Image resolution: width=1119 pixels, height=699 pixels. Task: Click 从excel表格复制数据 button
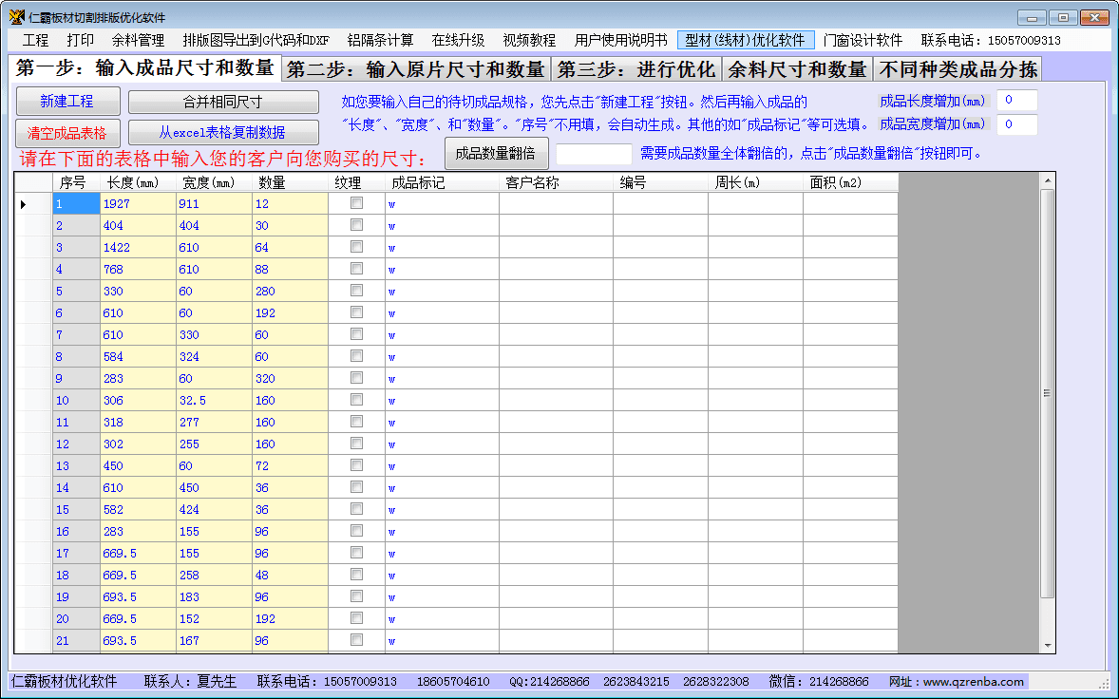point(223,133)
